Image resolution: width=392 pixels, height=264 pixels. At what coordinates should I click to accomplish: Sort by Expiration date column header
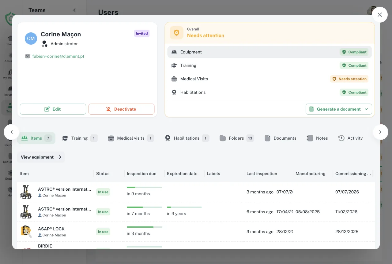click(x=182, y=174)
